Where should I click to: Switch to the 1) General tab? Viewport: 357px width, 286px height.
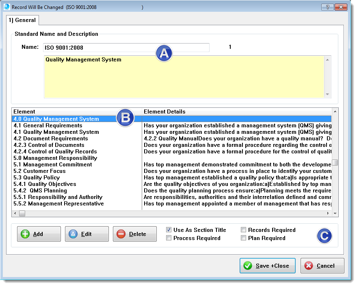[x=22, y=20]
